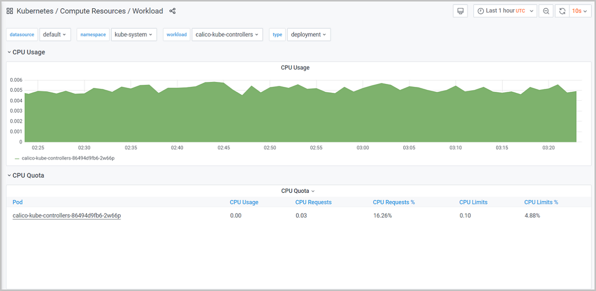Click the zoom out time range icon
Viewport: 596px width, 291px height.
[546, 11]
